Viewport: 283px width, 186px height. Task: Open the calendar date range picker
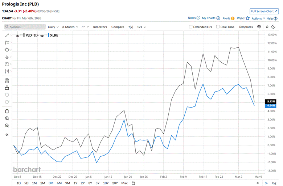click(x=133, y=183)
